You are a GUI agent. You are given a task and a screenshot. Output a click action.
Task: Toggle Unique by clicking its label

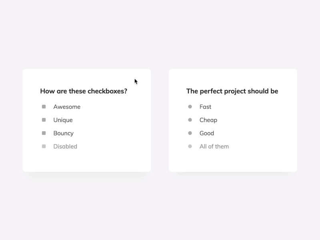(63, 120)
